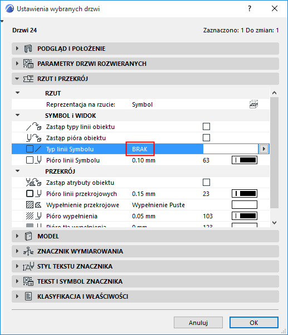Click the Wypełnienie przekrojowe hatch icon

[30, 205]
